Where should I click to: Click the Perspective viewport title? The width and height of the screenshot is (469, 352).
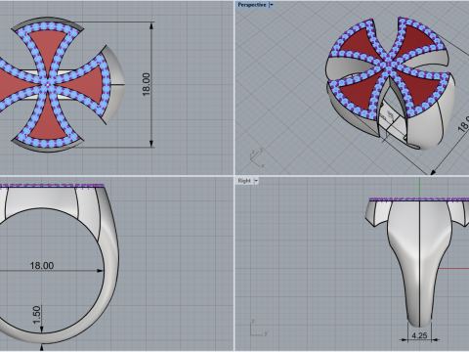click(x=252, y=5)
